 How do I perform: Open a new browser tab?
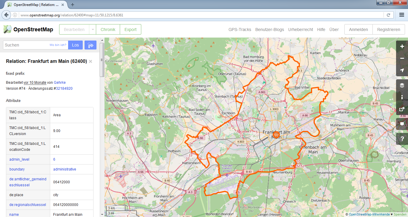pos(73,4)
